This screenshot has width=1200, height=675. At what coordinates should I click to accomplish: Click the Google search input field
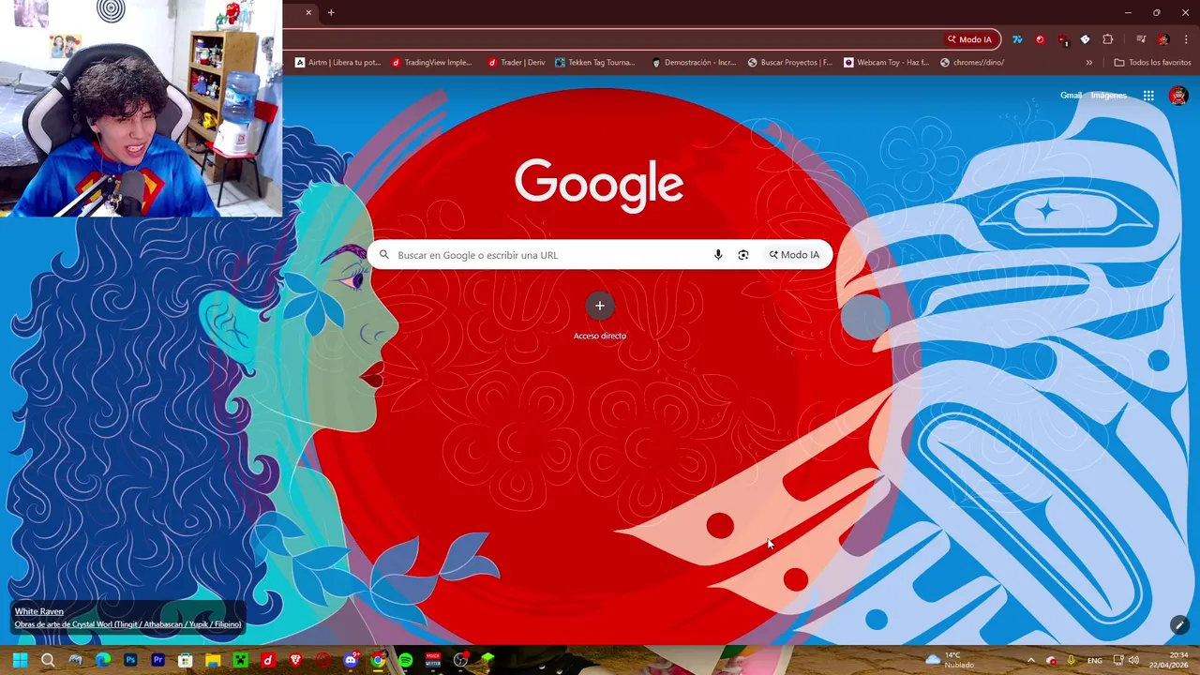coord(600,255)
